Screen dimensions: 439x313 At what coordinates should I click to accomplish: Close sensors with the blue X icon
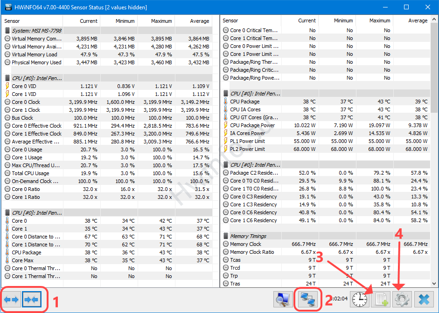coord(425,299)
